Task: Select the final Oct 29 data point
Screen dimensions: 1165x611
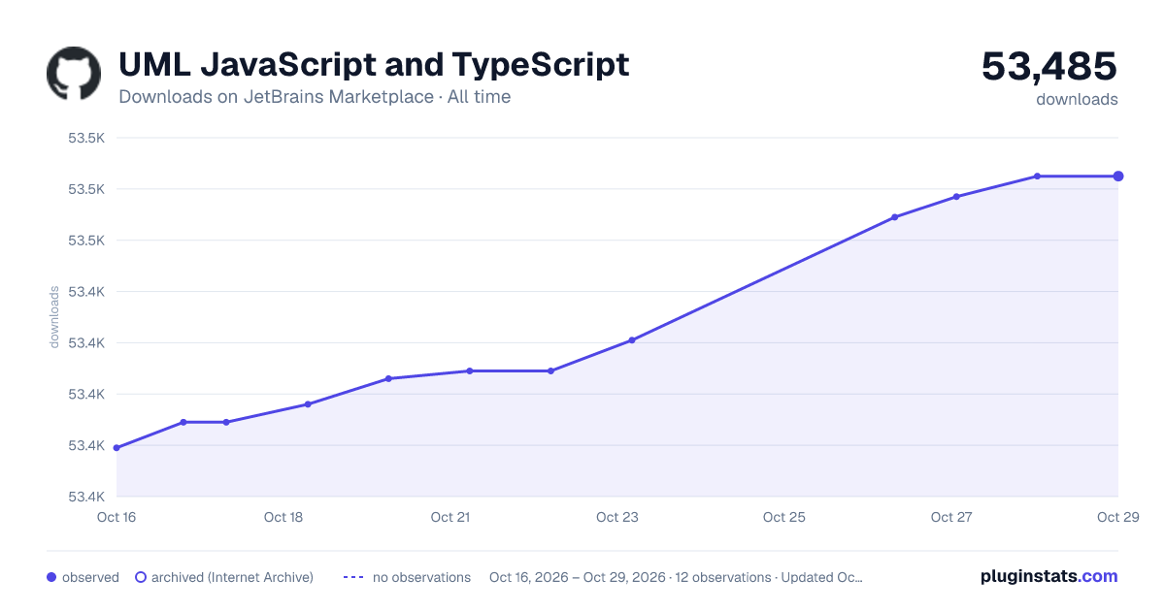Action: click(x=1118, y=177)
